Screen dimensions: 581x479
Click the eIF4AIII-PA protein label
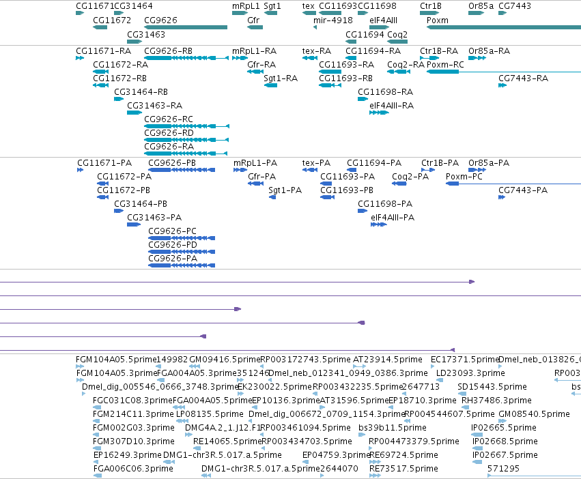(x=393, y=218)
